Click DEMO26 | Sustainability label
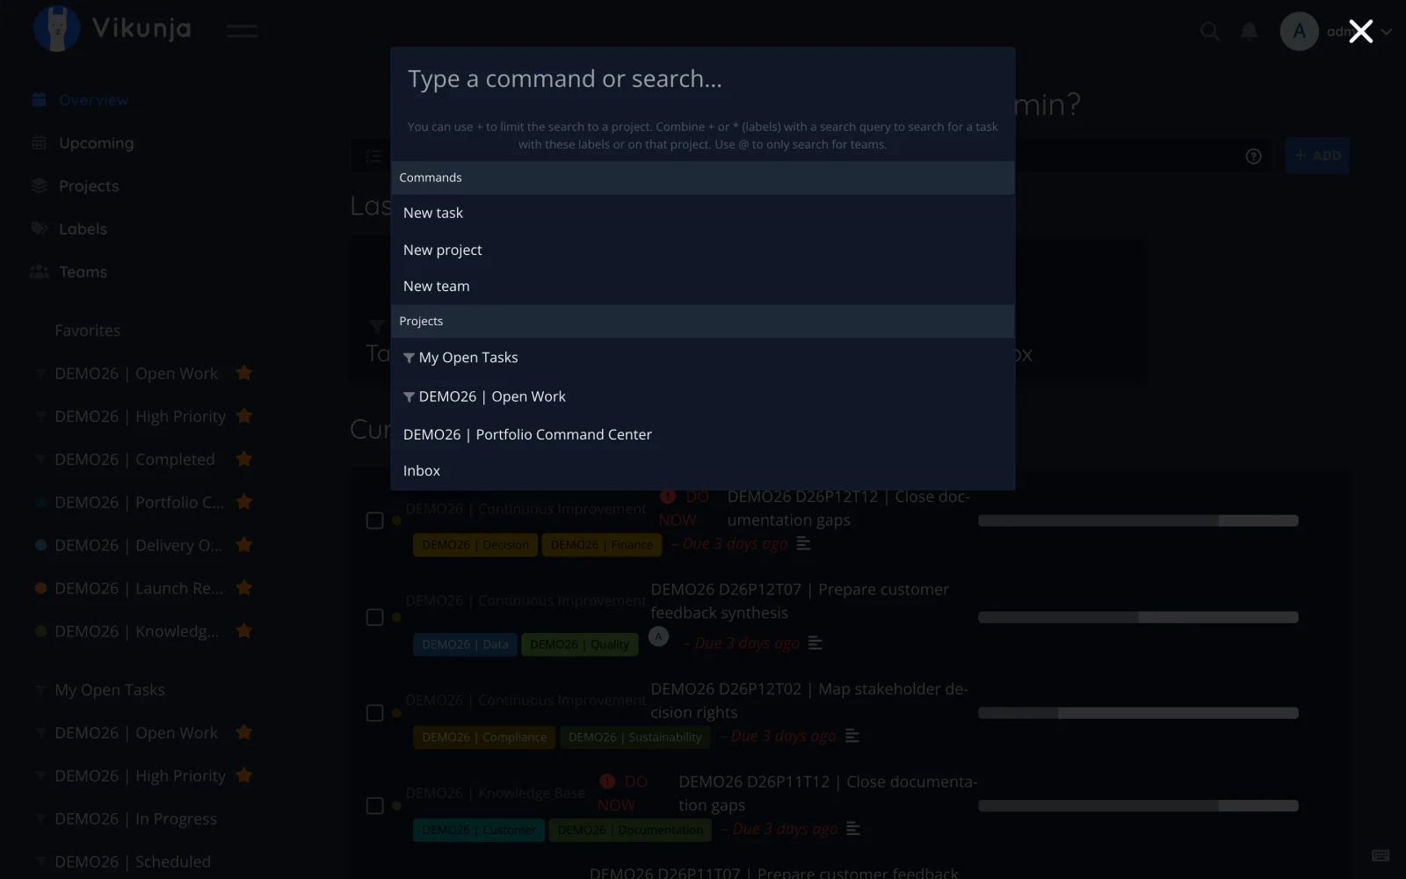 tap(634, 737)
